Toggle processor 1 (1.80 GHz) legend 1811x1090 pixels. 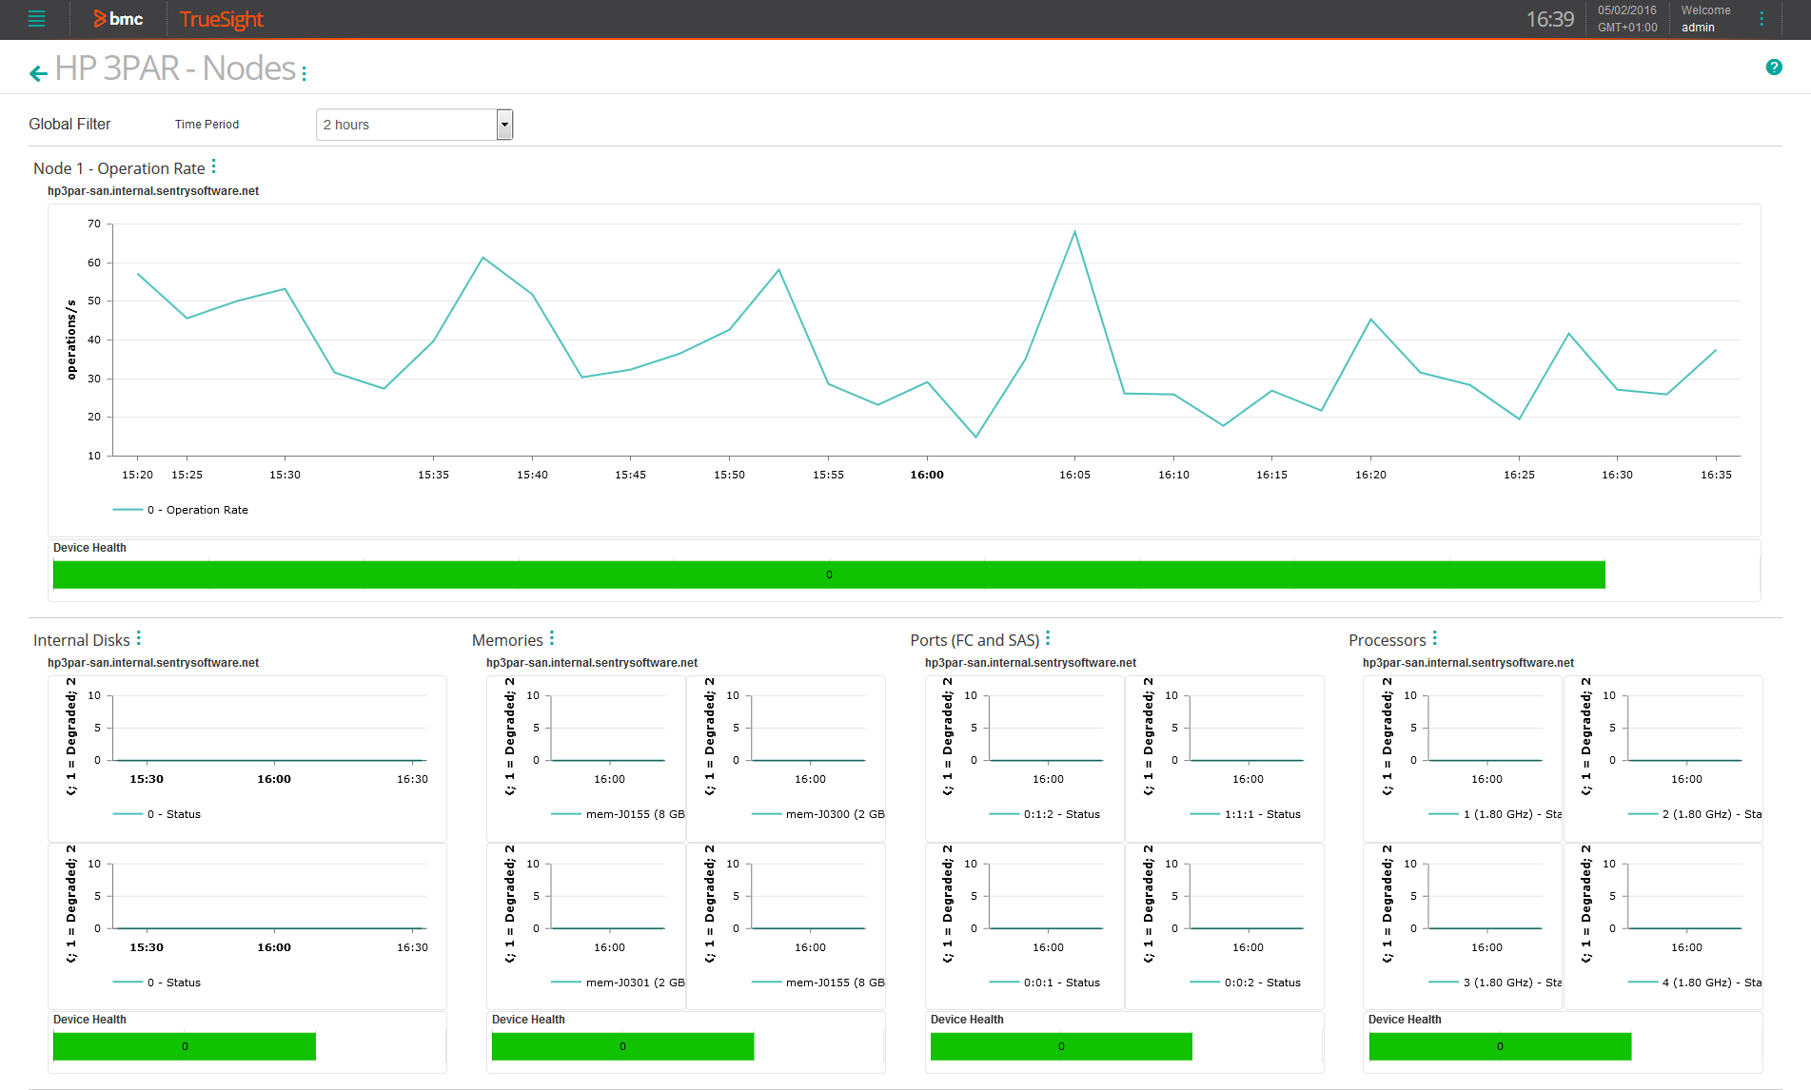coord(1495,814)
